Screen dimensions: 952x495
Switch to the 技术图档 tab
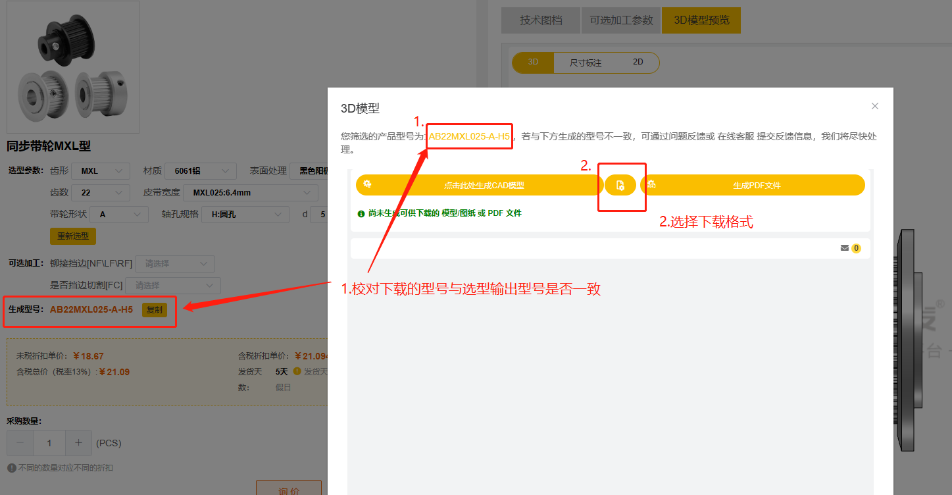coord(541,20)
